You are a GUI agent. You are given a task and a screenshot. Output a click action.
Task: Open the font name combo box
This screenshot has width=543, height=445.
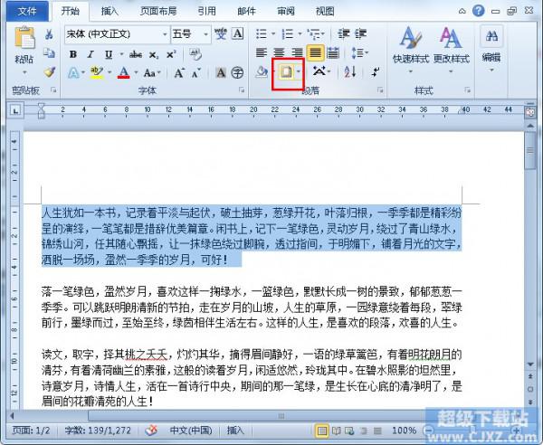[117, 34]
